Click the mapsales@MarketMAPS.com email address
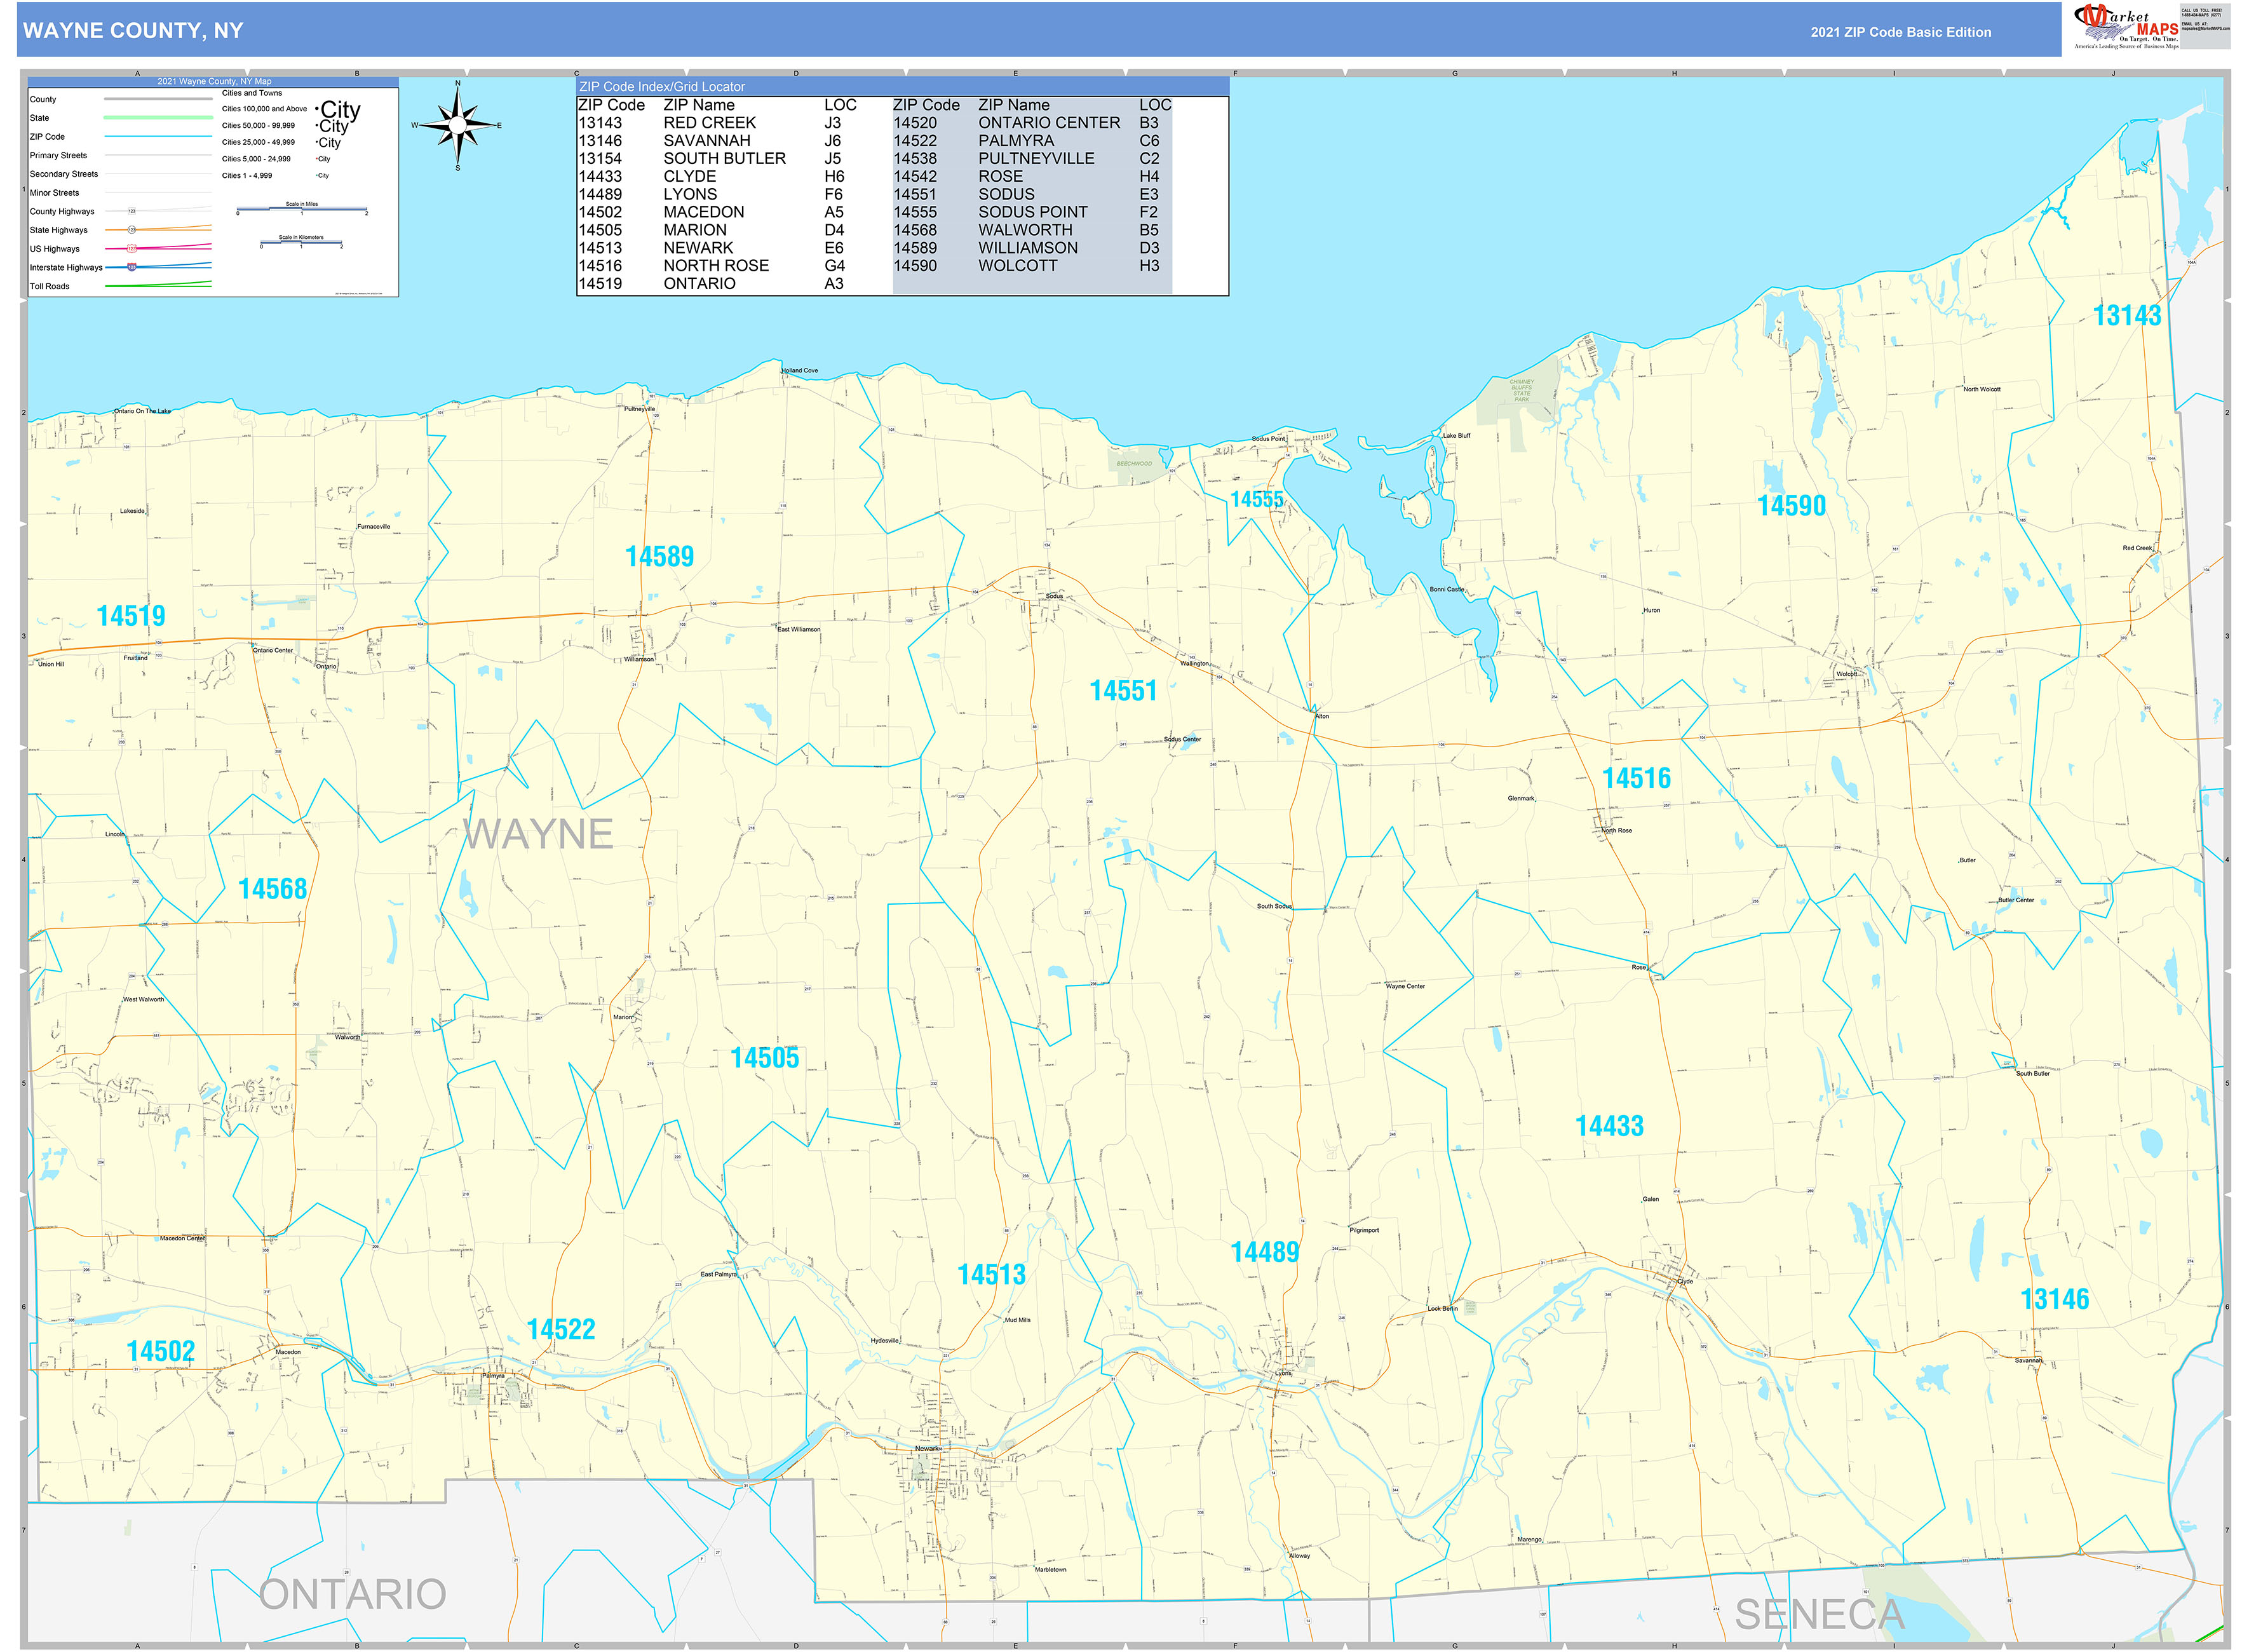The width and height of the screenshot is (2242, 1652). click(x=2207, y=29)
